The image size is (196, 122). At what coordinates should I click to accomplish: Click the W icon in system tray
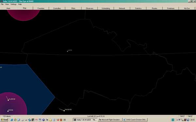pos(185,120)
